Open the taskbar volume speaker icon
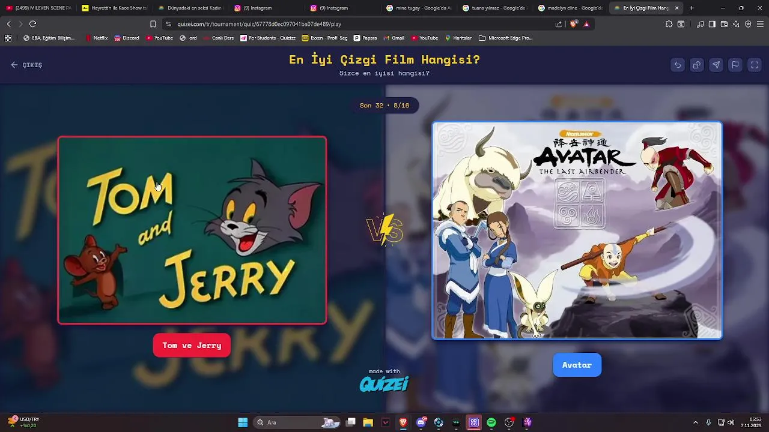The image size is (769, 432). (731, 422)
